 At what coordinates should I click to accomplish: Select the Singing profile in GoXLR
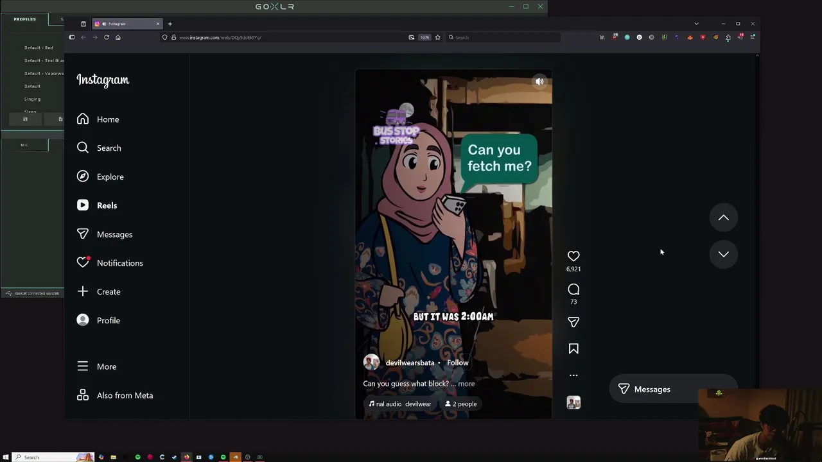click(32, 99)
